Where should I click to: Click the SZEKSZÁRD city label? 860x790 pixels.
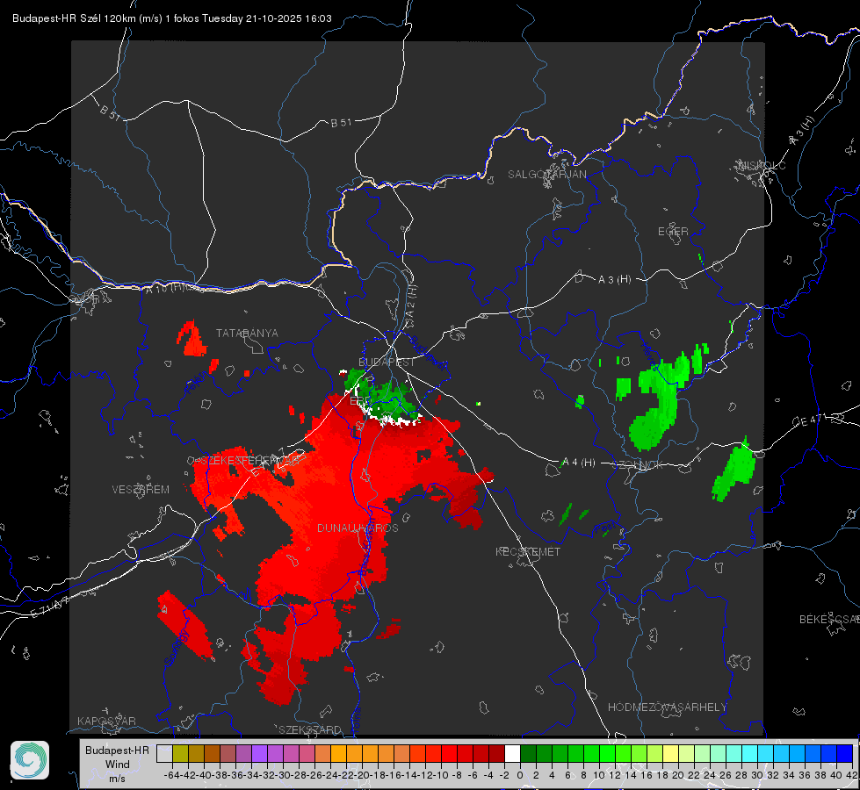[310, 729]
